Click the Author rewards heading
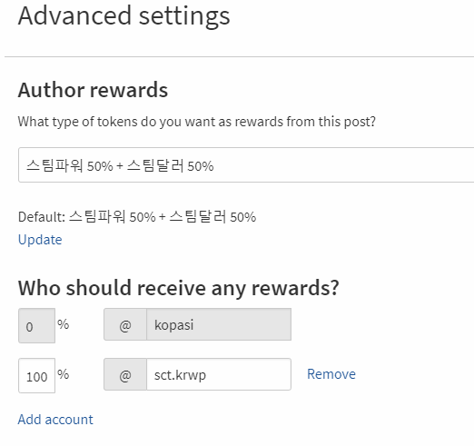 [x=93, y=90]
